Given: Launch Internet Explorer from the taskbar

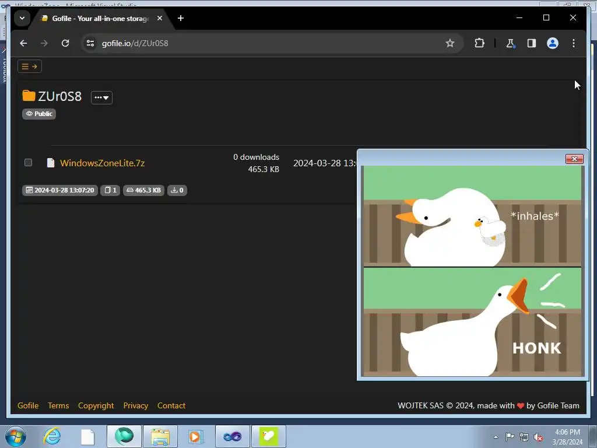Looking at the screenshot, I should 52,436.
